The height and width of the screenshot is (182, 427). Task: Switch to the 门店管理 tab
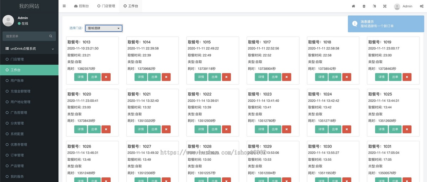click(x=106, y=6)
